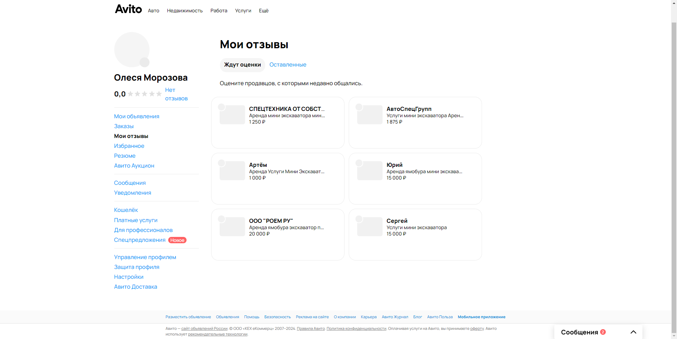677x339 pixels.
Task: Open Избранное in the sidebar
Action: 129,146
